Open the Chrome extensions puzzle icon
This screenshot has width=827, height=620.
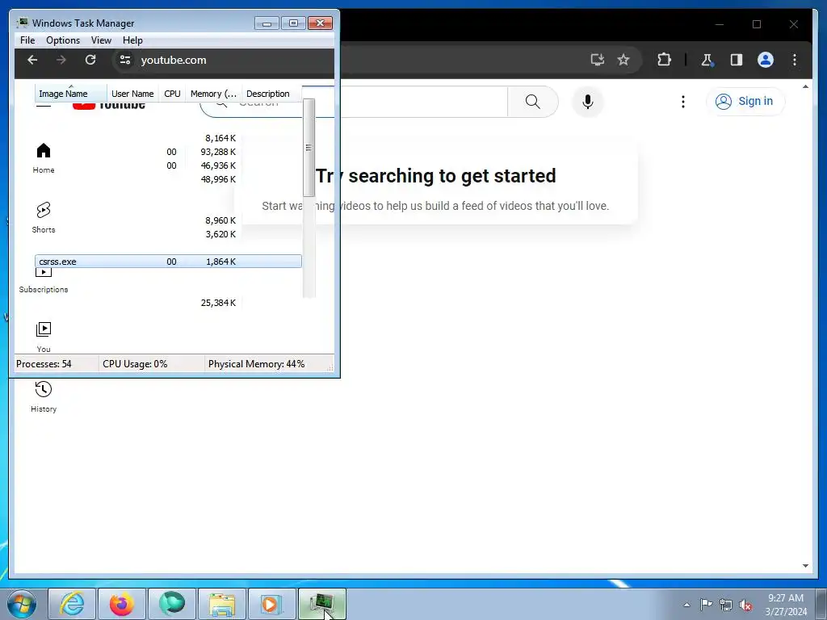tap(664, 60)
